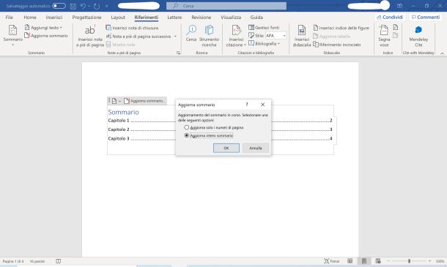Click the Save icon in title bar
Screen dimensions: 447x267
73,6
